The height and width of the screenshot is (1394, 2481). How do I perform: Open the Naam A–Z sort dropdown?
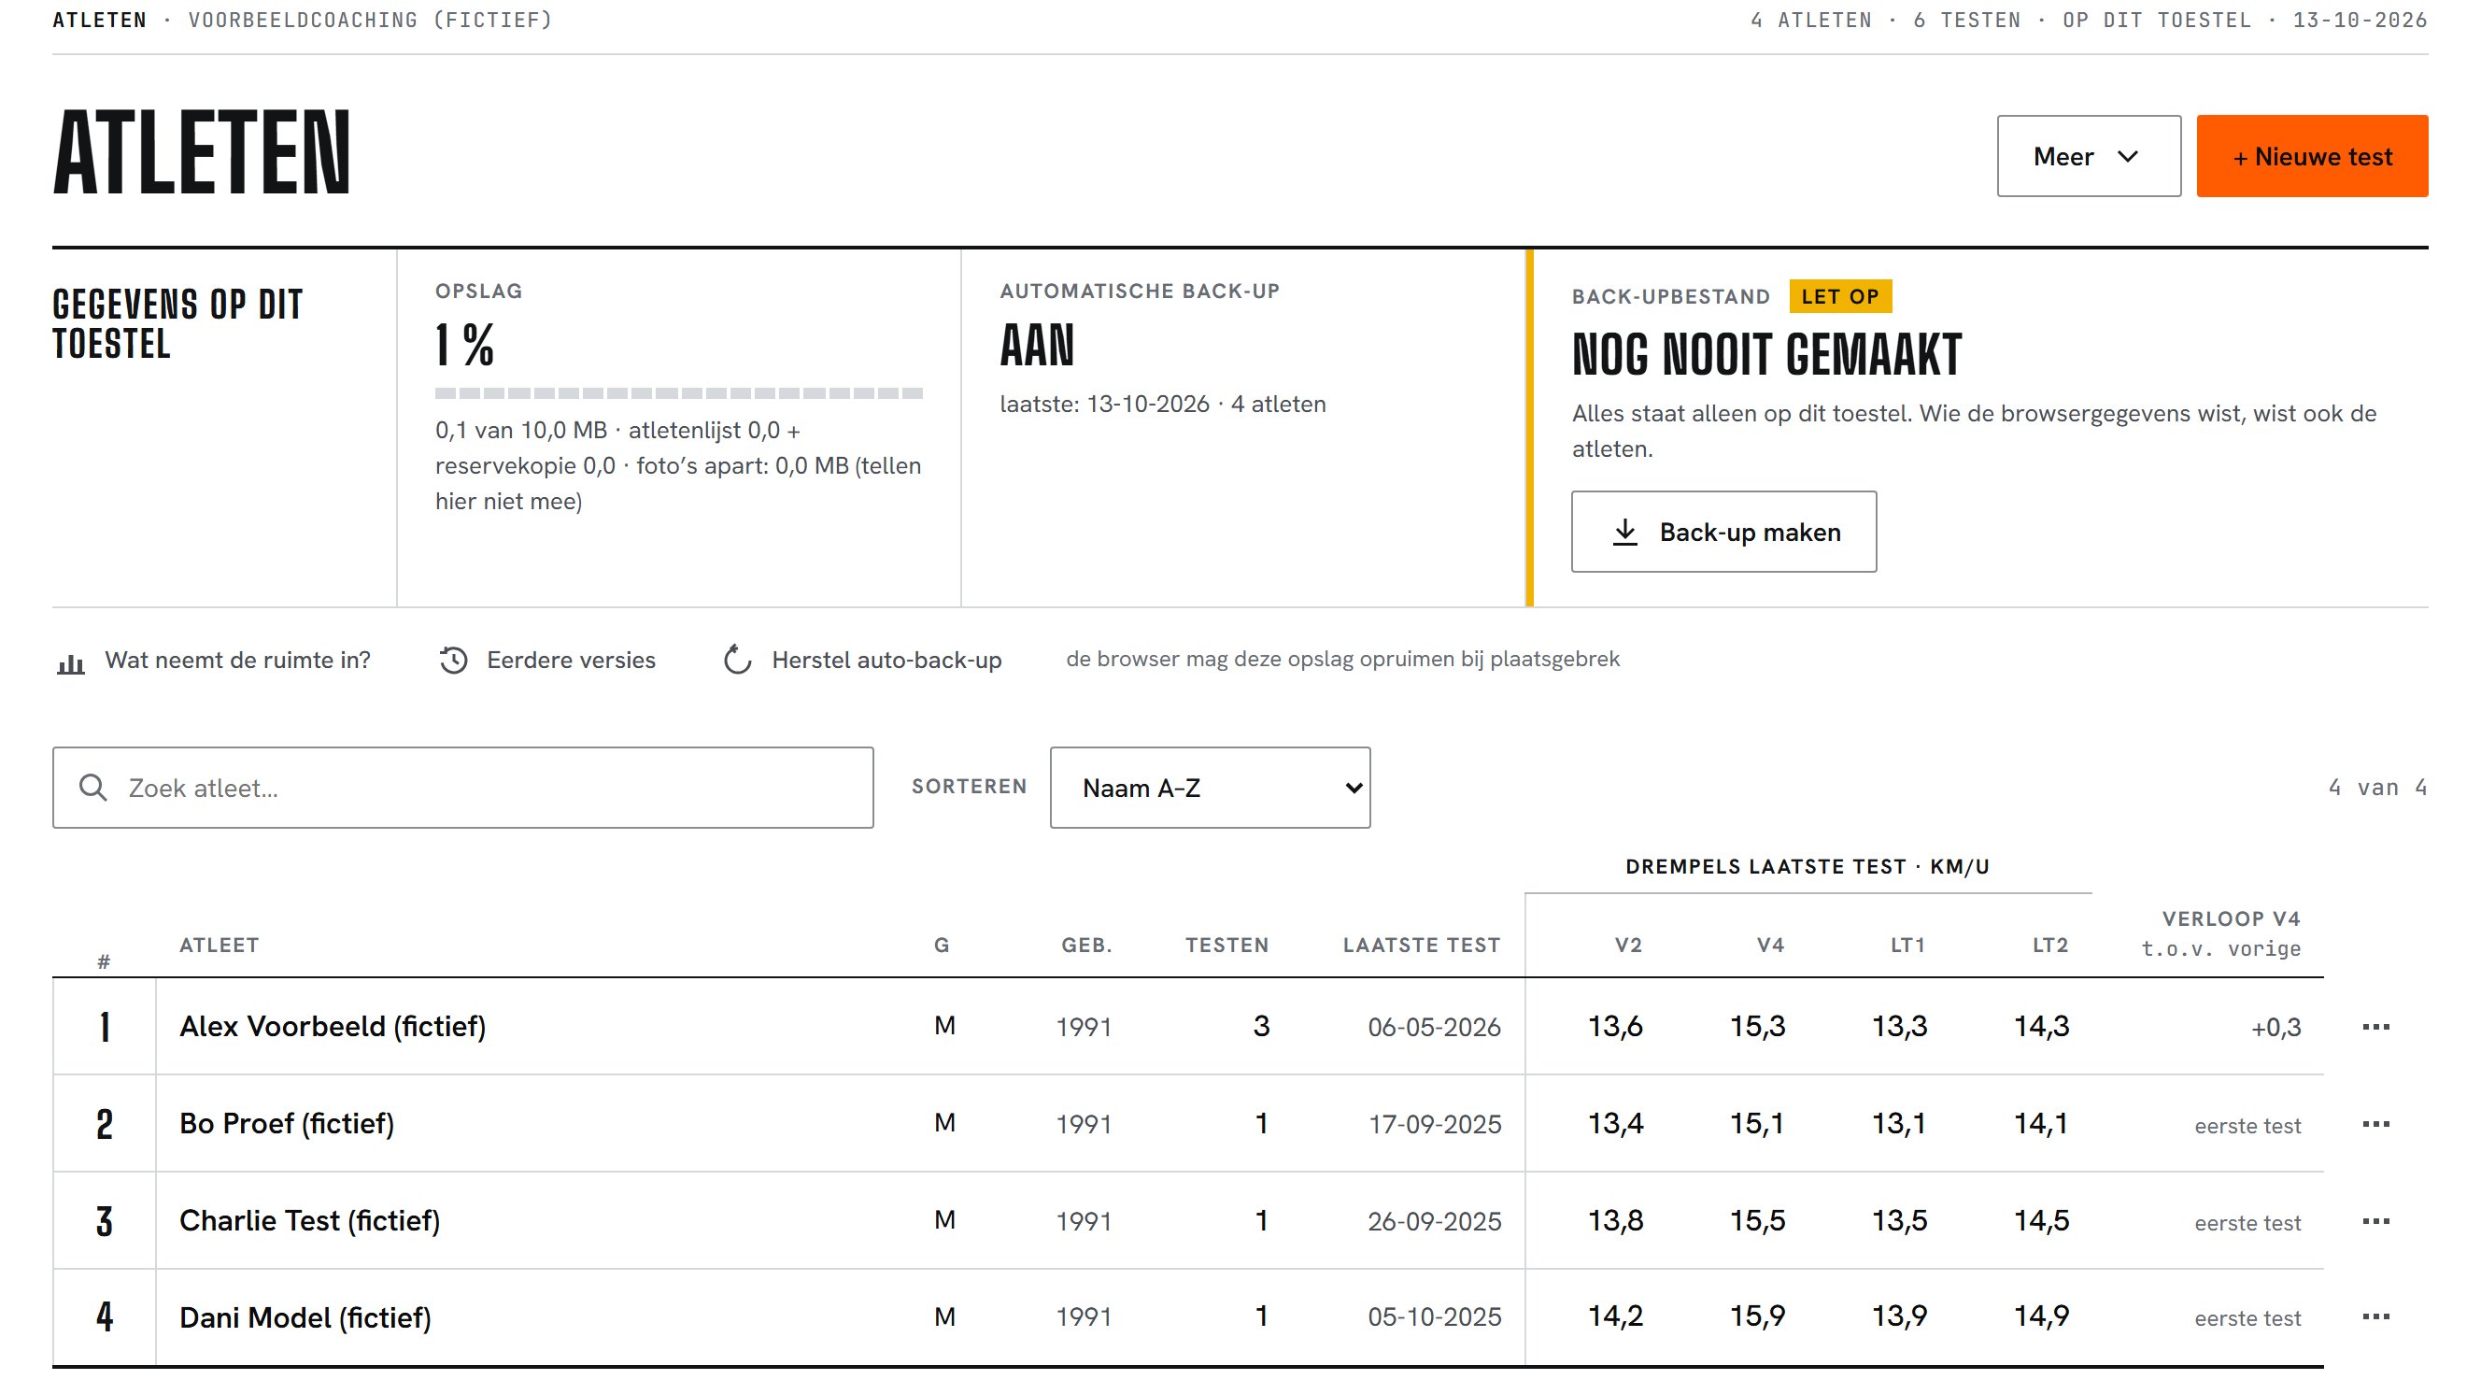pos(1210,787)
